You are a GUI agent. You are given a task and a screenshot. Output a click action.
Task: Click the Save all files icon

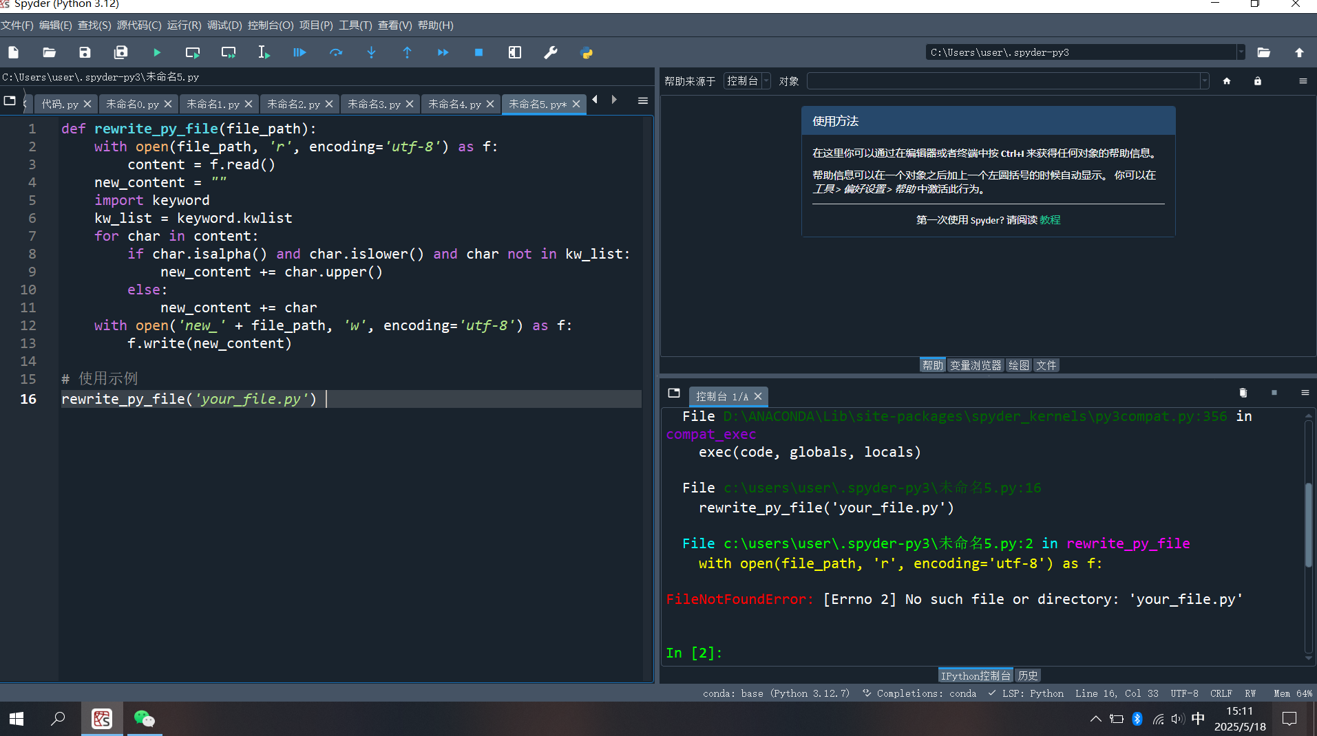click(120, 52)
